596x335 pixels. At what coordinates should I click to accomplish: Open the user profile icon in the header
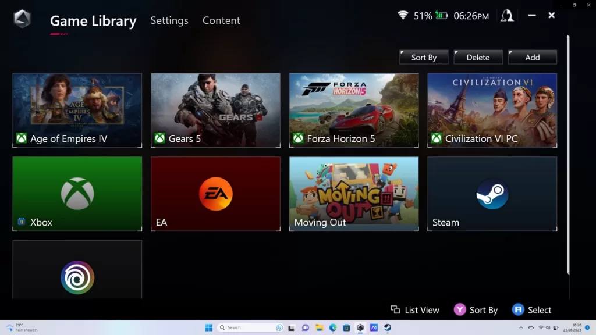(x=507, y=16)
